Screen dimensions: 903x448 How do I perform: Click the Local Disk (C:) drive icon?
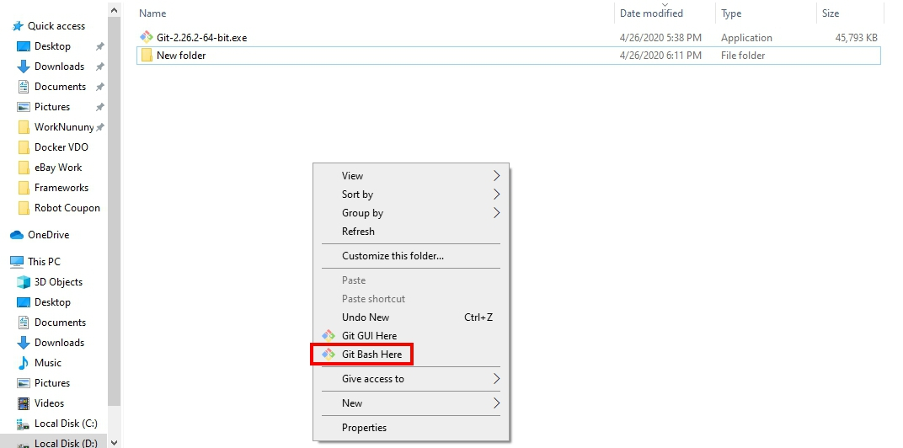tap(24, 424)
